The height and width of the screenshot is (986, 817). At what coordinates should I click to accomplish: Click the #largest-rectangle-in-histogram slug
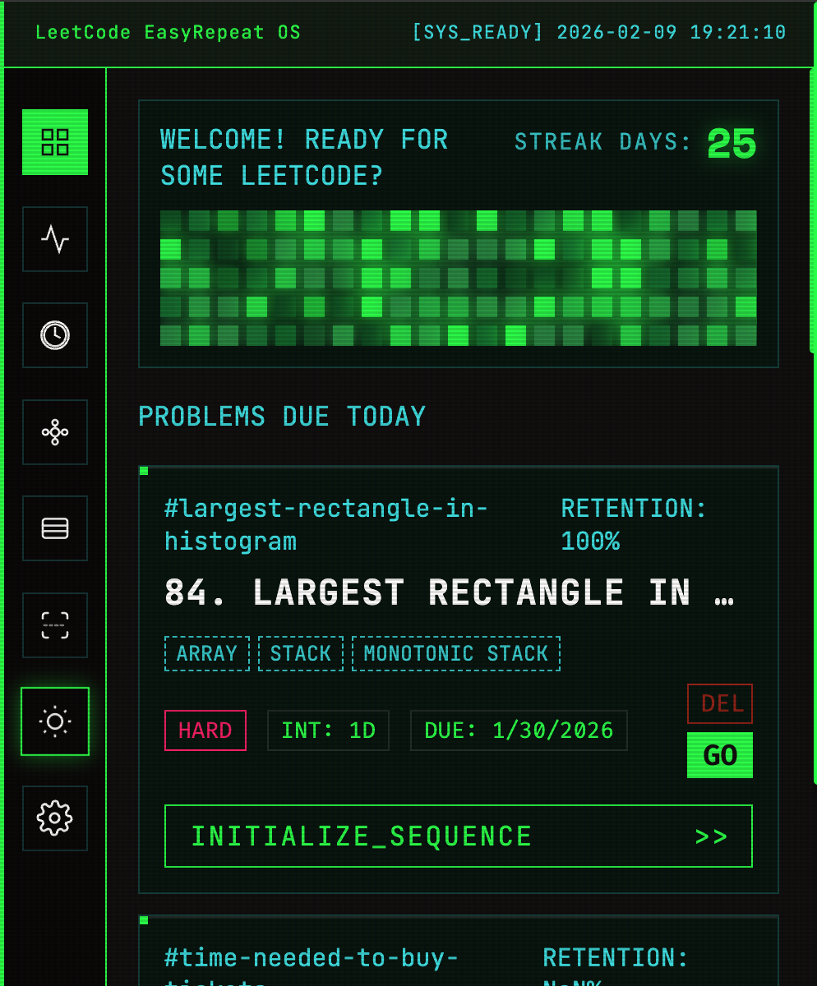pyautogui.click(x=326, y=525)
